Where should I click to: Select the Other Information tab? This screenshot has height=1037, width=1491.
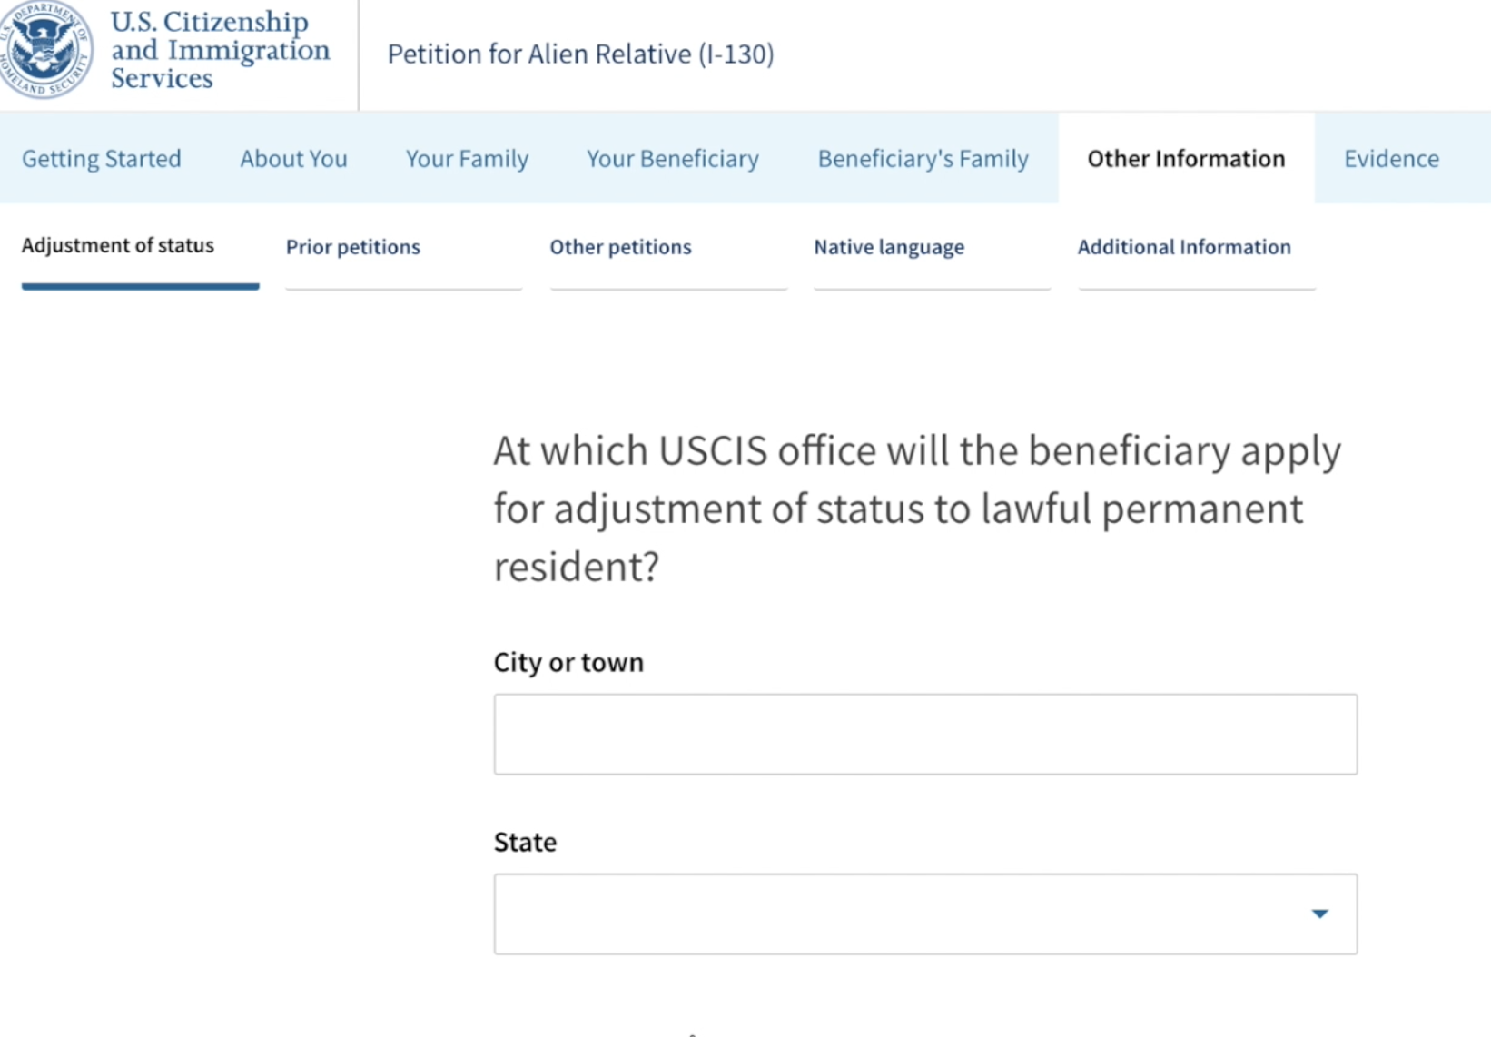coord(1186,158)
